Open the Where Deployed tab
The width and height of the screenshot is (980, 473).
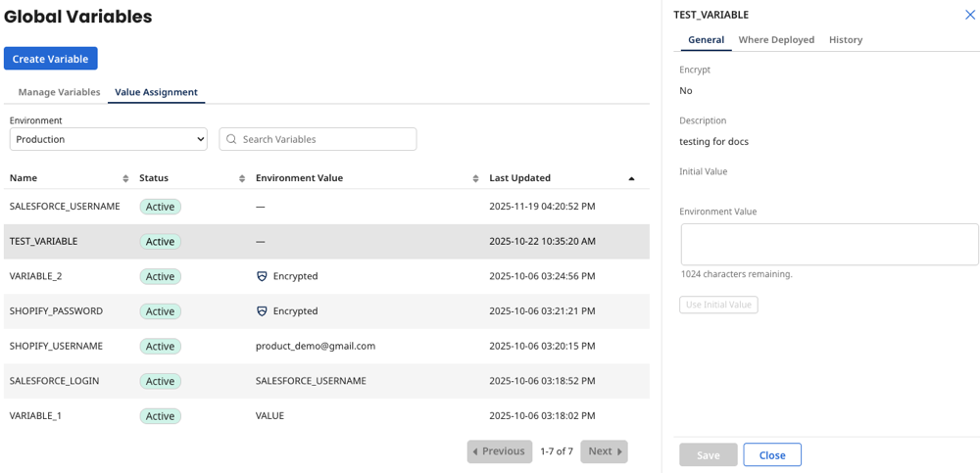click(x=776, y=39)
